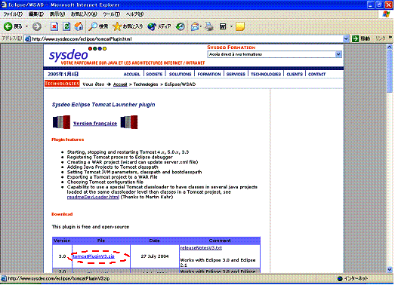Click the Edit page icon
The height and width of the screenshot is (285, 395).
(223, 26)
